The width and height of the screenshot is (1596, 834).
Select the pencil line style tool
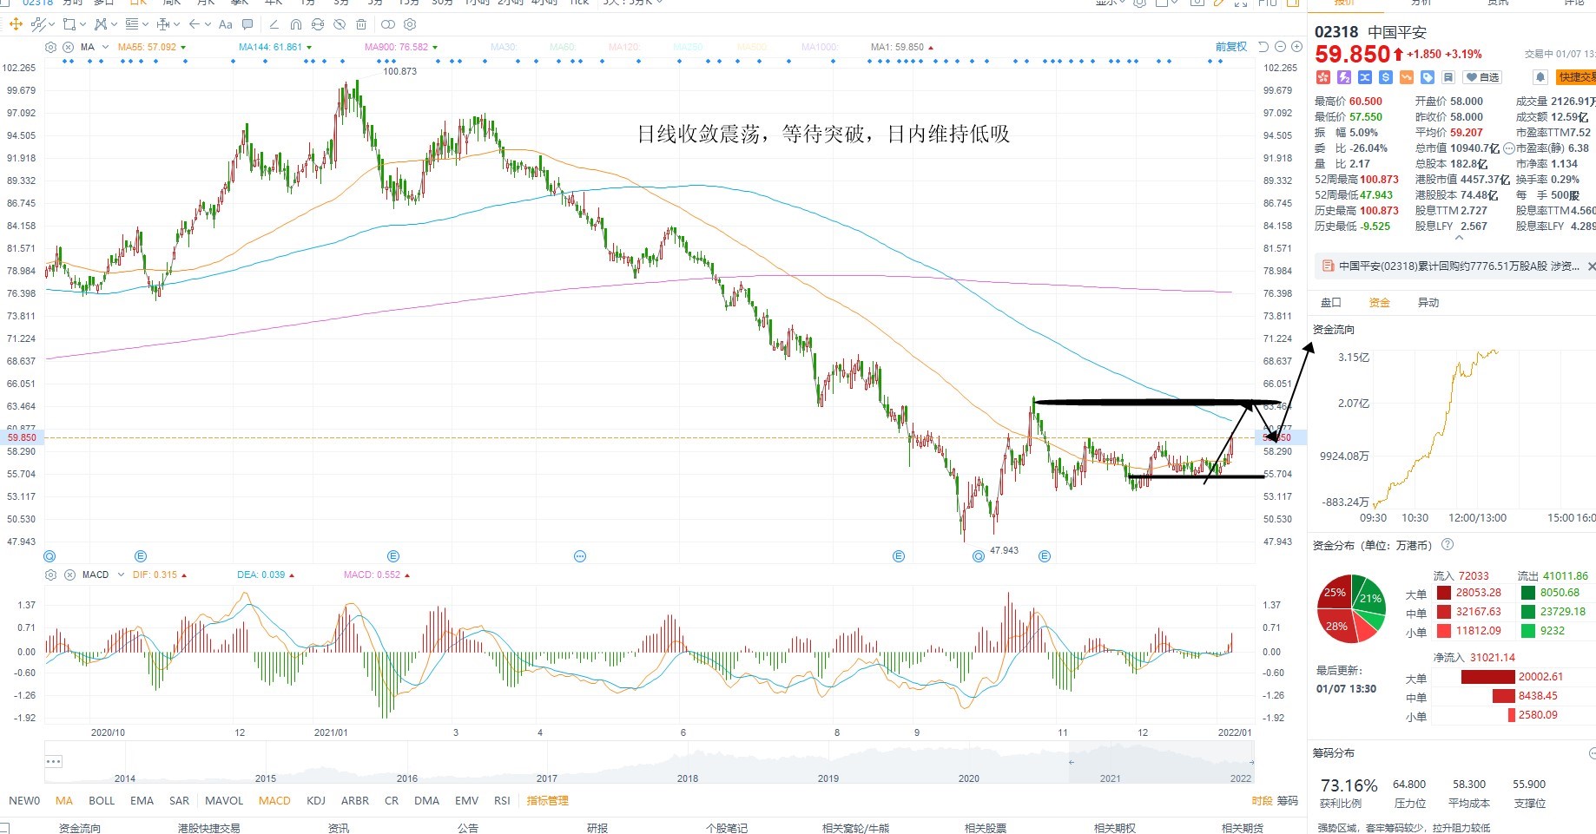pyautogui.click(x=274, y=24)
